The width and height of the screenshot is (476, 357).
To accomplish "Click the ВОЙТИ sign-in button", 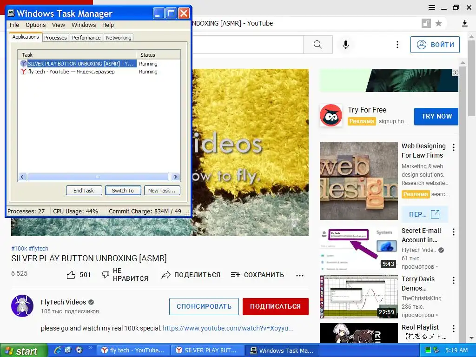I will click(435, 45).
